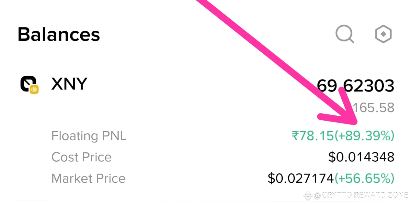The image size is (411, 204).
Task: Tap the $0.027174 market price value
Action: (x=301, y=178)
